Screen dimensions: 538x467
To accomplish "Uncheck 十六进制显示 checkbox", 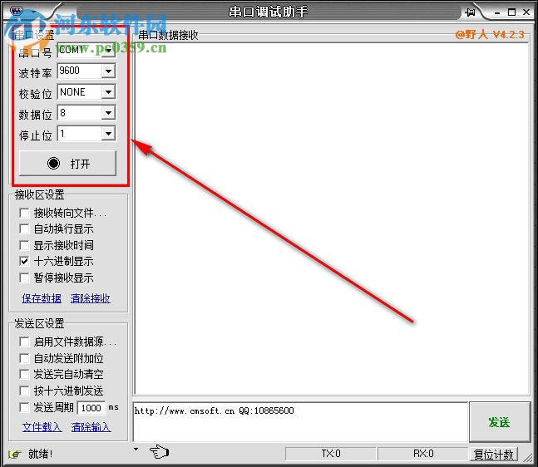I will pyautogui.click(x=24, y=261).
